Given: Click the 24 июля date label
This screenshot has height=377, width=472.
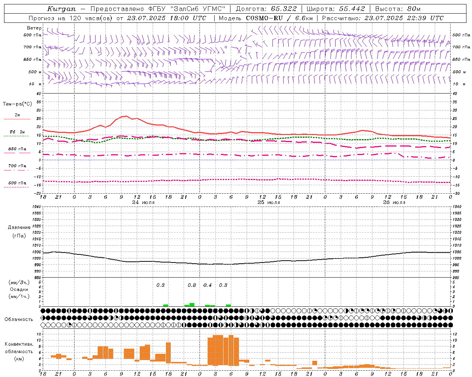Looking at the screenshot, I should 143,202.
